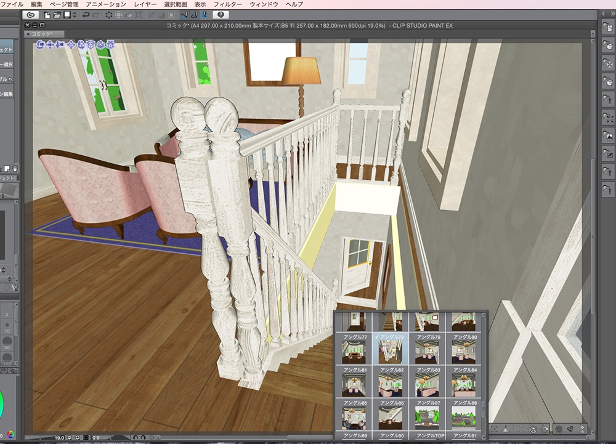Click the Redo arrow icon
This screenshot has width=616, height=444.
(x=95, y=15)
